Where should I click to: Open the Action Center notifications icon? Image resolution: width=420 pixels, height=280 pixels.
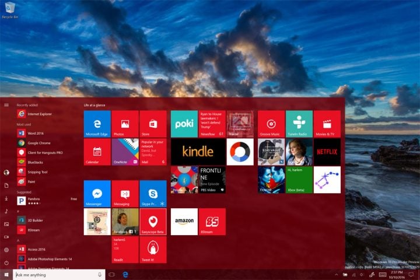click(411, 275)
